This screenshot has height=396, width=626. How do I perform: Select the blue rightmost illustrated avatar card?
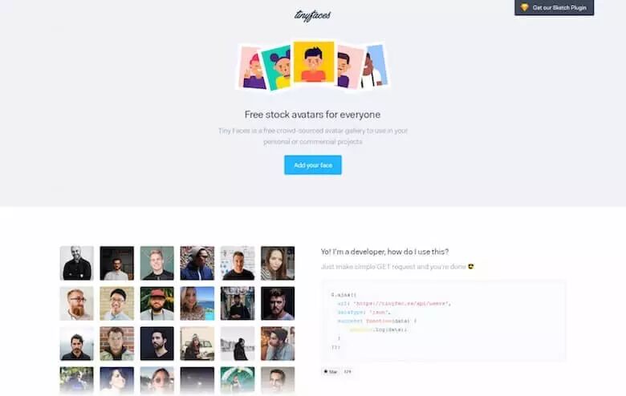click(376, 66)
